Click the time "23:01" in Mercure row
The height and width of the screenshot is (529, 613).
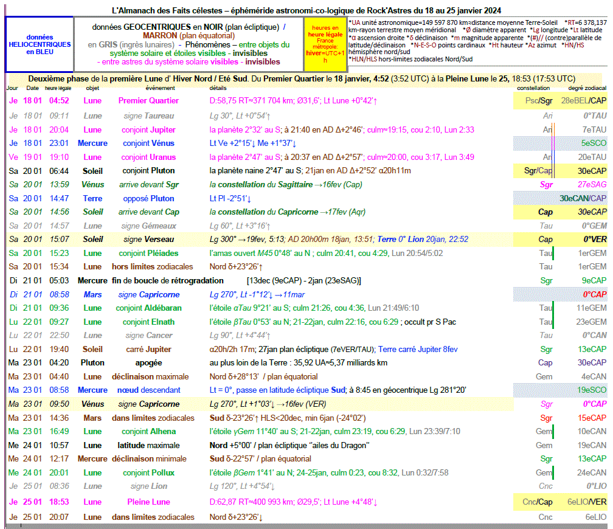[x=59, y=143]
